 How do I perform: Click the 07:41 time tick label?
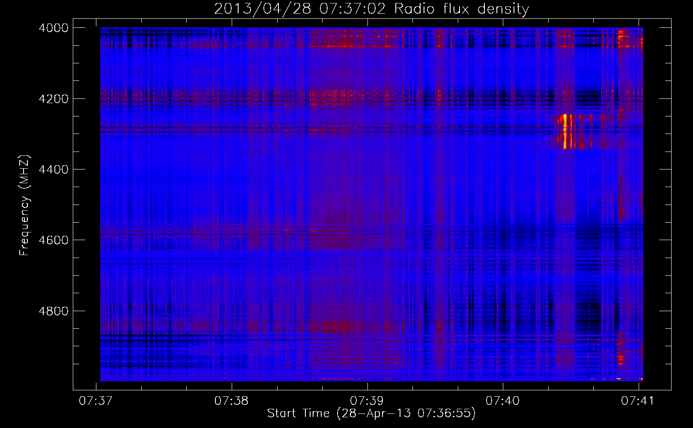pyautogui.click(x=638, y=401)
